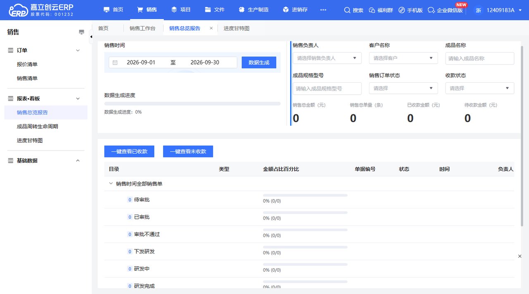This screenshot has height=294, width=529.
Task: Open the 销售订单状态 dropdown
Action: pos(403,88)
